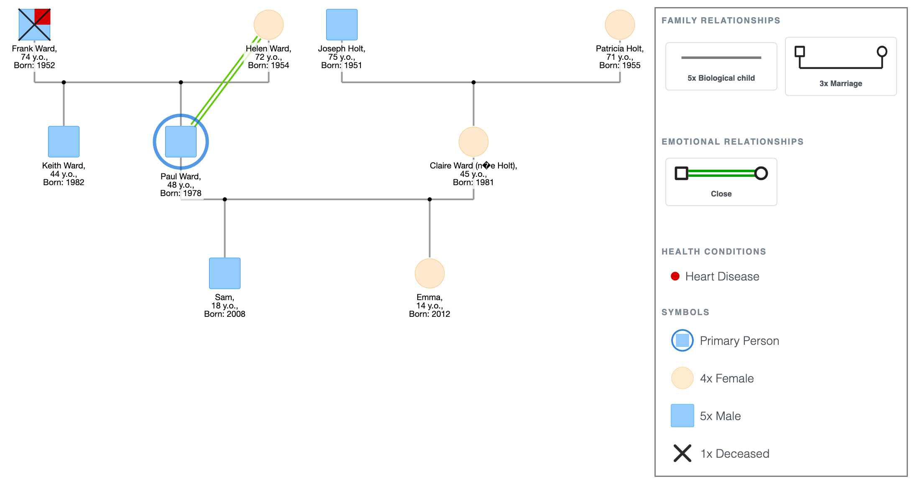Viewport: 915px width, 484px height.
Task: Click Patricia Holt's female circle symbol
Action: click(x=620, y=25)
